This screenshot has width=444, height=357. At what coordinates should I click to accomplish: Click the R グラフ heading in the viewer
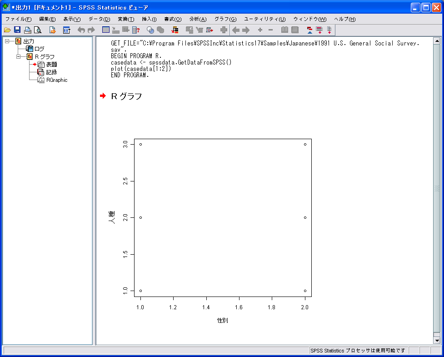tap(126, 96)
